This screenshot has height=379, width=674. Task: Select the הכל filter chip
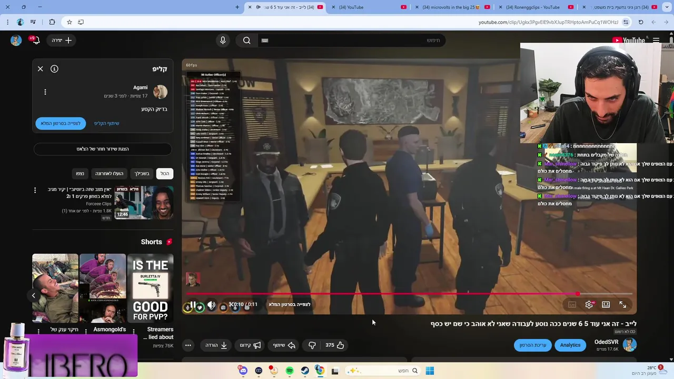coord(165,173)
